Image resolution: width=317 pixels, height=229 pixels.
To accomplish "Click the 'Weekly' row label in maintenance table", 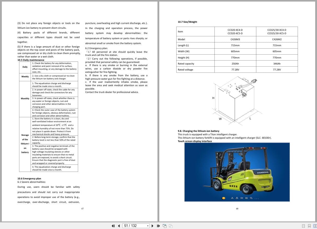I will 25,77.
